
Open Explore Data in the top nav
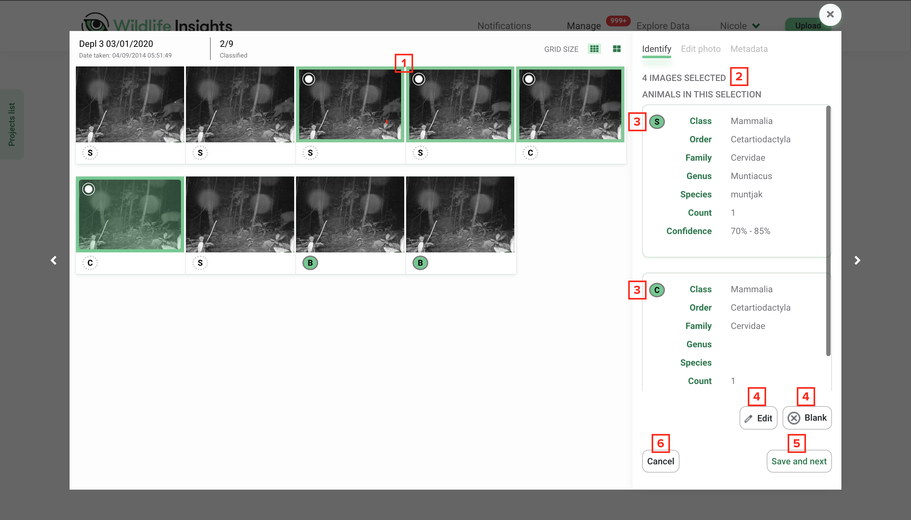663,26
